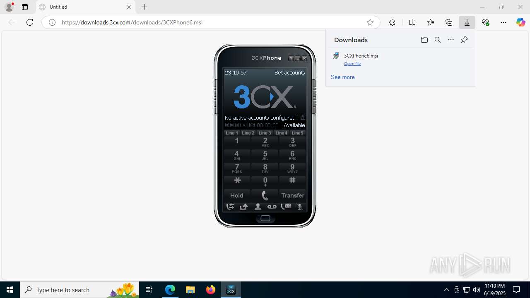The image size is (530, 298).
Task: Click 3CXPhone6.msi download entry
Action: tap(400, 59)
